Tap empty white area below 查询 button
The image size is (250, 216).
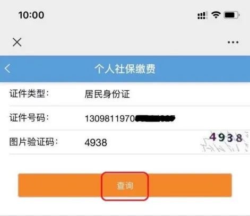click(125, 207)
